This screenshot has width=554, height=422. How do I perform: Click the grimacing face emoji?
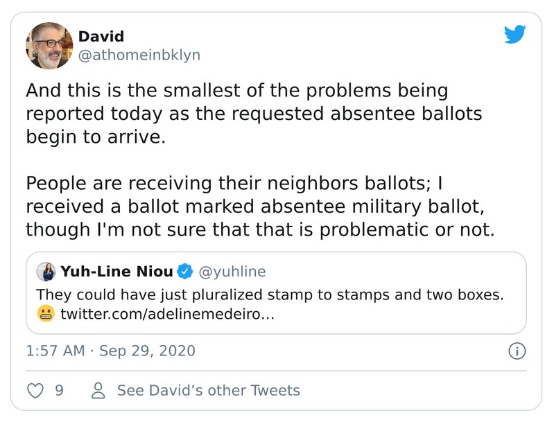pos(46,315)
